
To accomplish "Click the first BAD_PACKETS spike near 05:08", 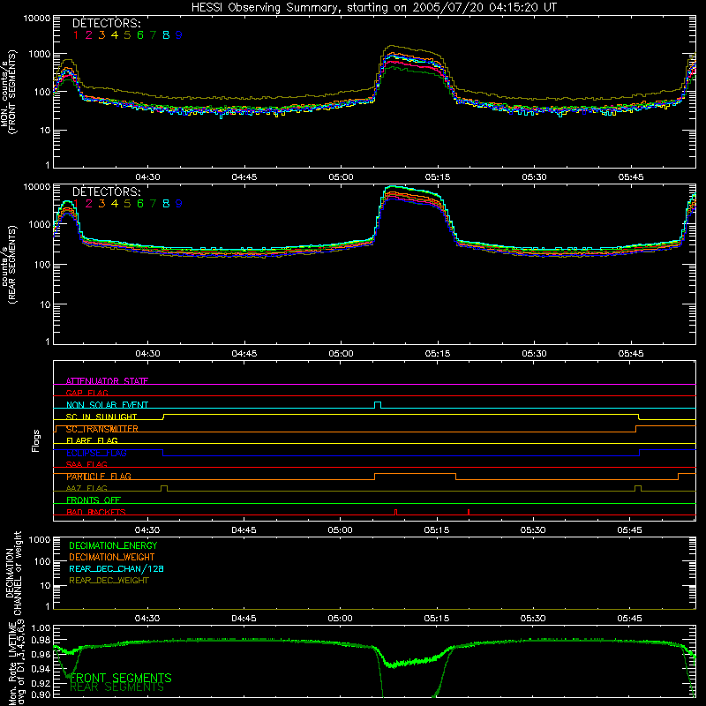I will click(x=395, y=512).
